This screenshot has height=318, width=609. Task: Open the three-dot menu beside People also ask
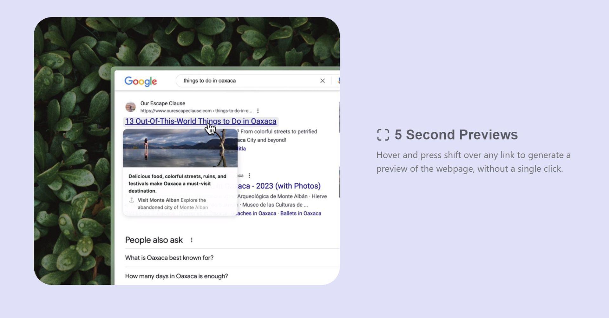pos(191,240)
